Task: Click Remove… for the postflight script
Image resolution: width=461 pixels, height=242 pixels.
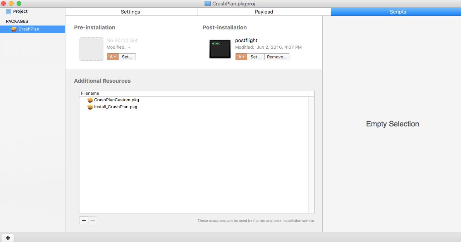Action: [x=277, y=57]
